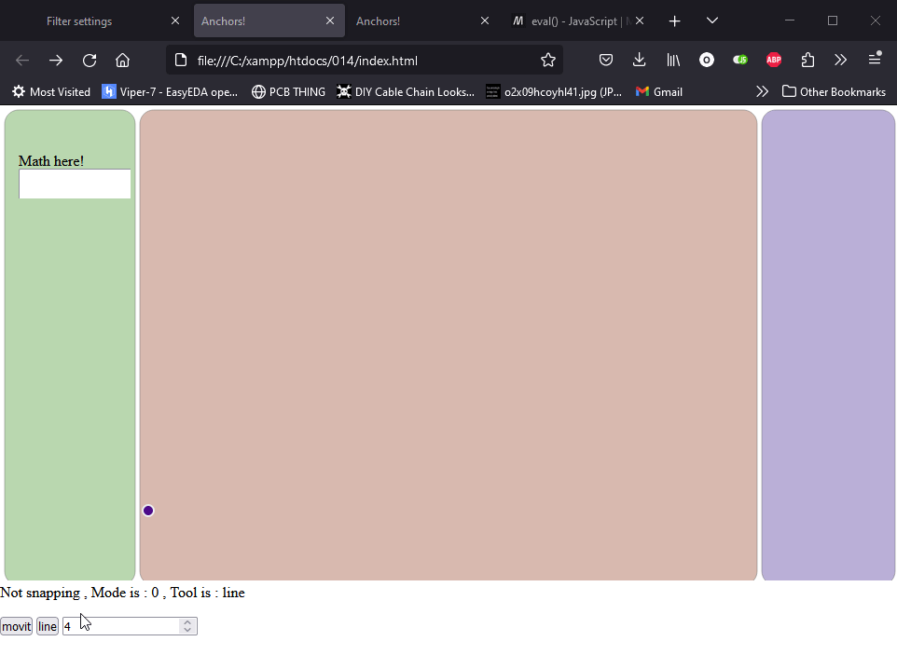The width and height of the screenshot is (897, 655).
Task: Show more bookmarks chevron
Action: click(x=762, y=91)
